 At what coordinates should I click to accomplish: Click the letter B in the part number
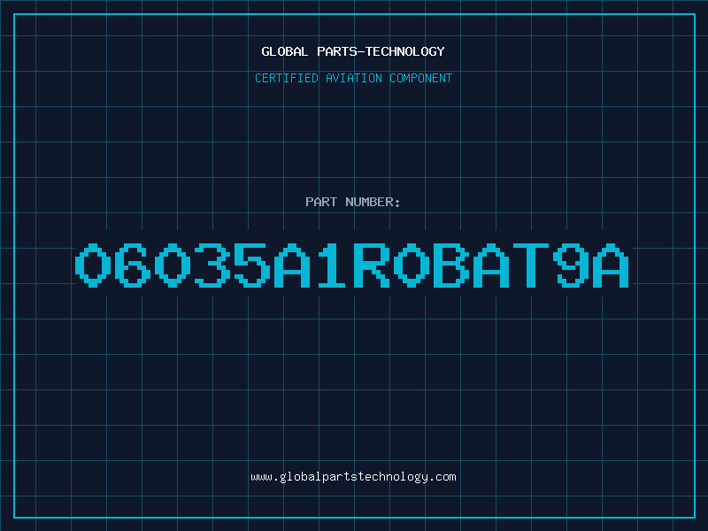tap(451, 265)
